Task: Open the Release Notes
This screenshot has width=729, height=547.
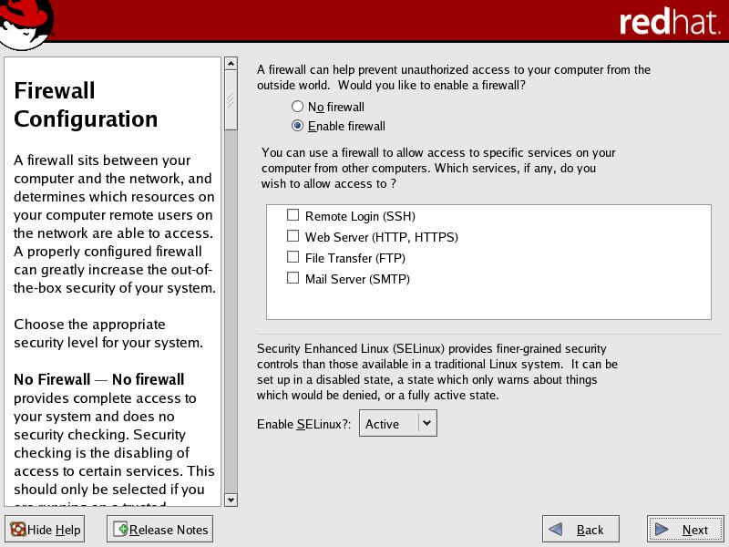Action: click(160, 530)
